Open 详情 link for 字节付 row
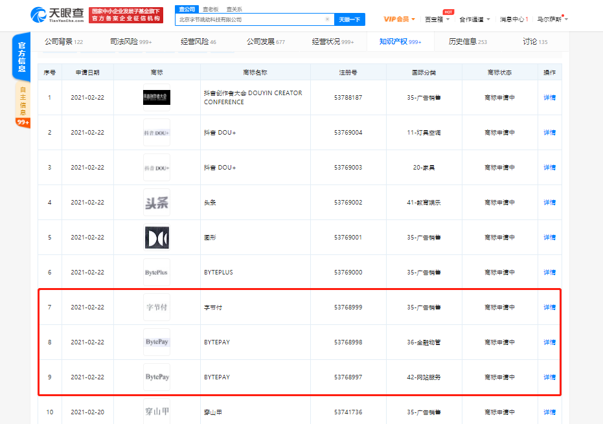The image size is (603, 424). [x=549, y=307]
